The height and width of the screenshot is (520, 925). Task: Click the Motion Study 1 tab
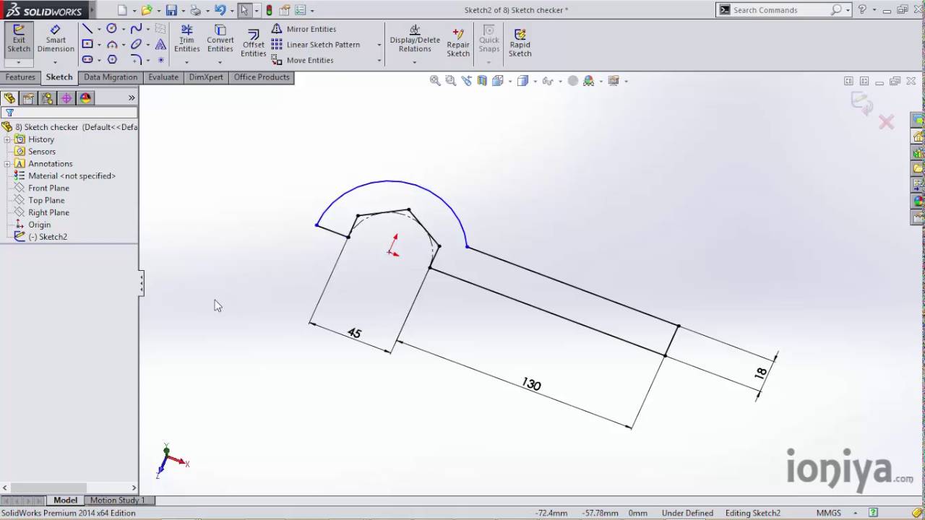(117, 500)
